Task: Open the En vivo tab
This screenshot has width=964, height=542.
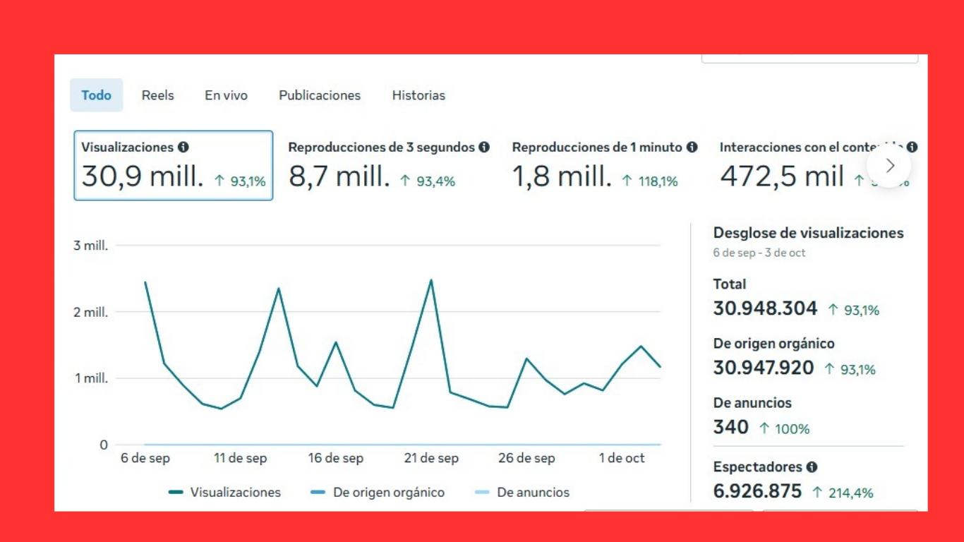Action: 226,95
